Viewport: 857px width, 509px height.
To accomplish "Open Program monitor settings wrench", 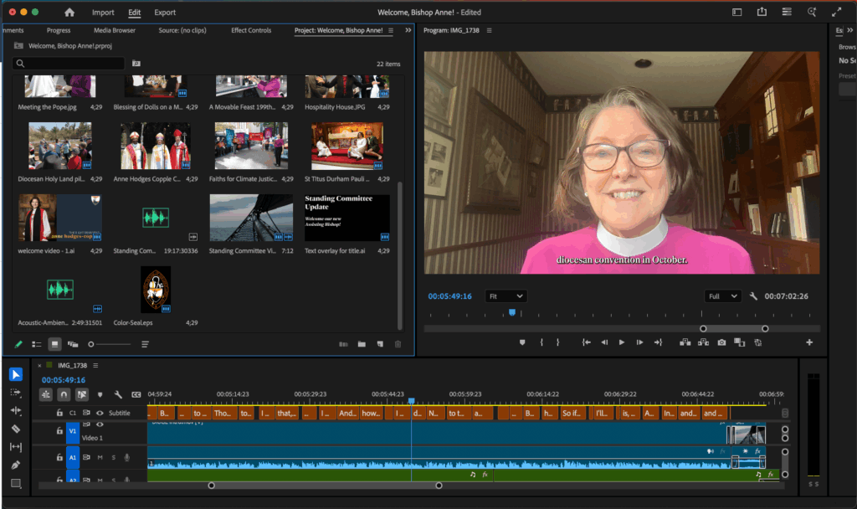I will click(753, 296).
